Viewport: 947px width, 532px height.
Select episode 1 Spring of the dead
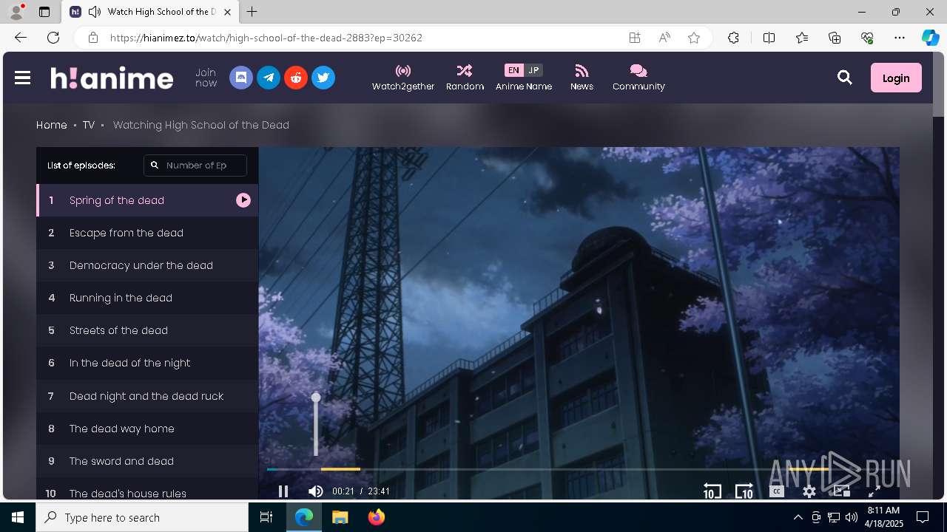[147, 200]
